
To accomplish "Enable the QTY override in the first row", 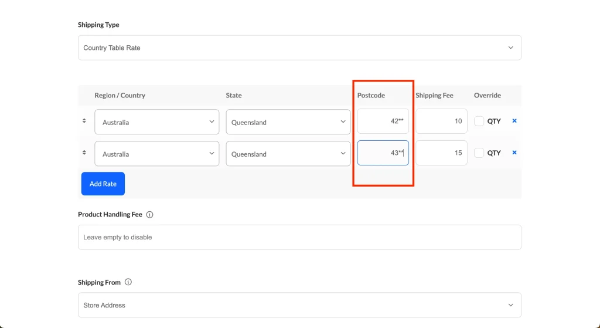I will [x=479, y=121].
